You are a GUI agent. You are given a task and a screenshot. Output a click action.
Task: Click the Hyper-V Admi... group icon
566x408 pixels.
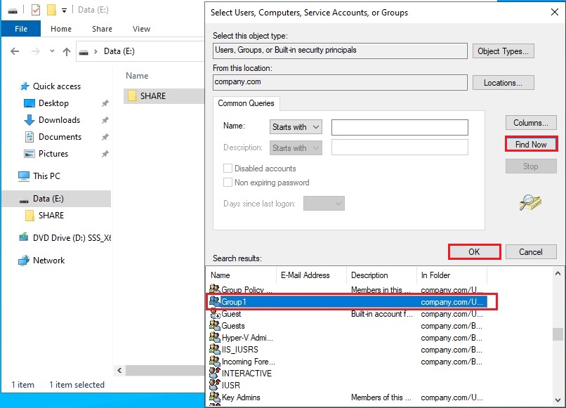215,338
